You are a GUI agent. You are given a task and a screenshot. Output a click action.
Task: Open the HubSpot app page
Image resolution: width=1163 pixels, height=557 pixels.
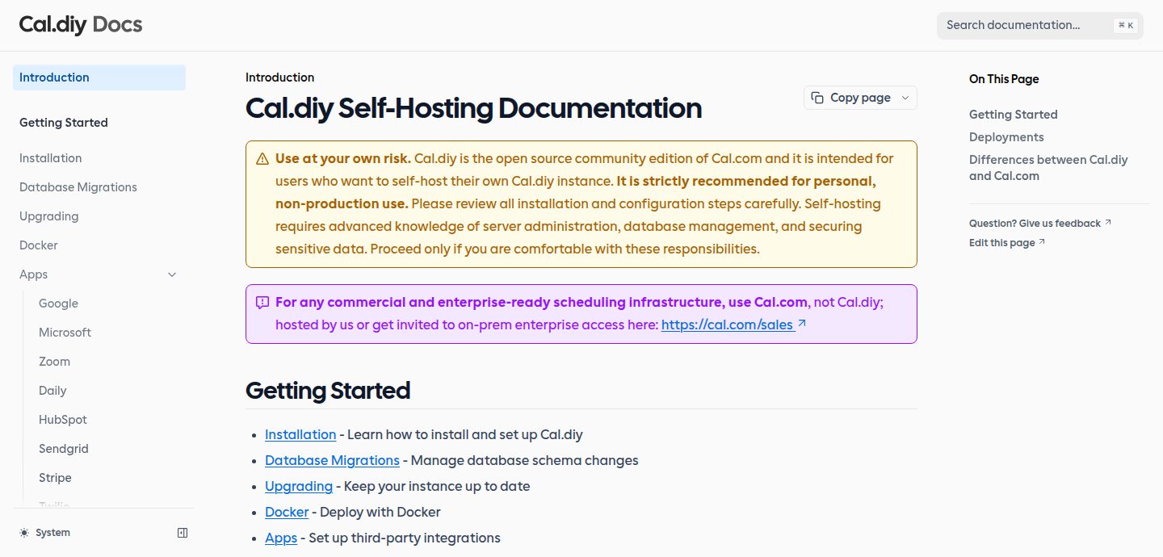pos(63,420)
